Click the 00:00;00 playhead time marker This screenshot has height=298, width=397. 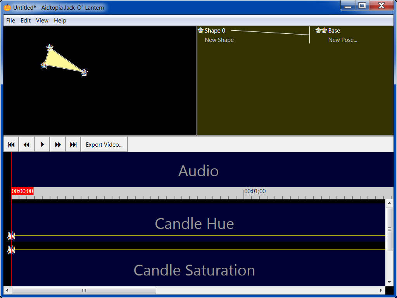click(22, 191)
